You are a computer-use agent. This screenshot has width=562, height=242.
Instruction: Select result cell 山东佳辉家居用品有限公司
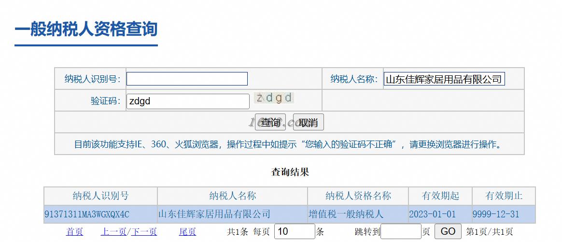[232, 214]
